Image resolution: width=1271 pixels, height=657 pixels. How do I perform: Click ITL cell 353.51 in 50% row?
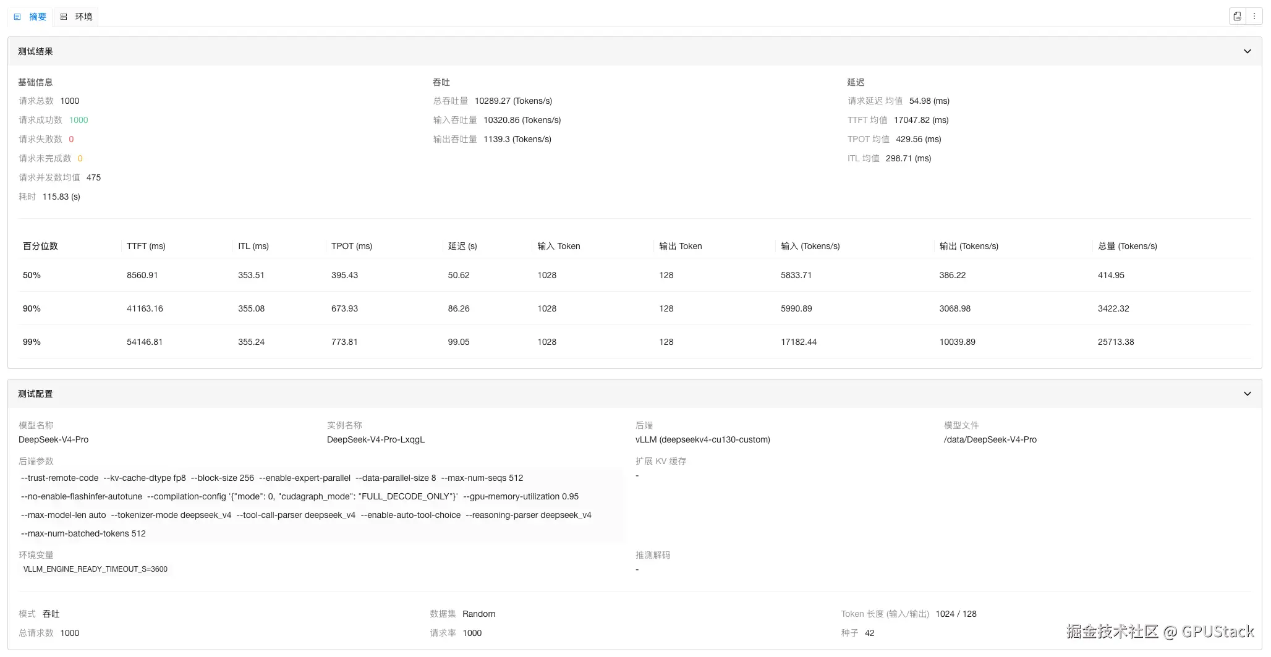coord(251,275)
